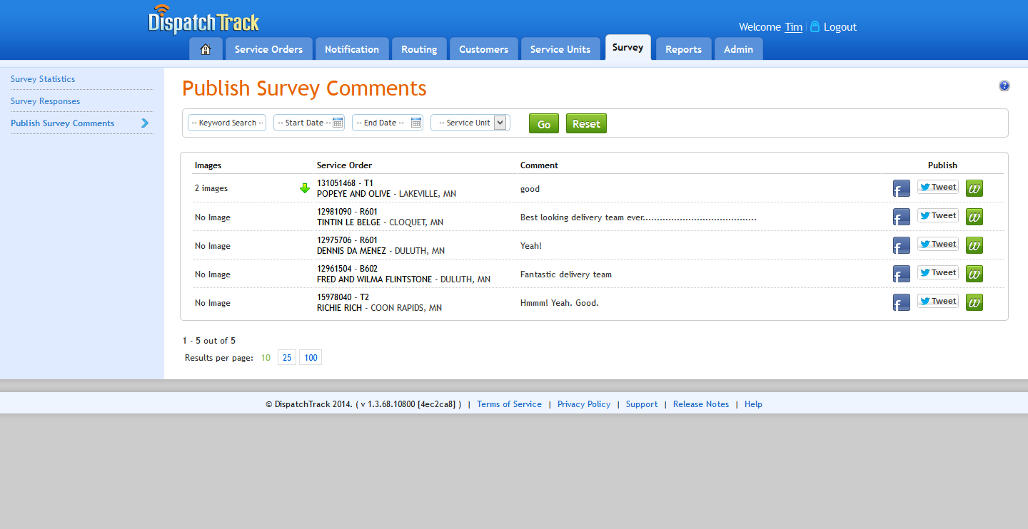Screen dimensions: 1028x529
Task: Switch to the Reports tab
Action: point(683,48)
